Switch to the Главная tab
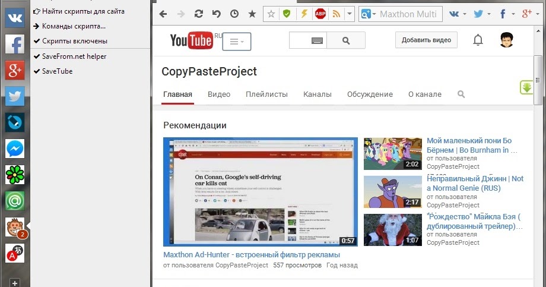This screenshot has width=546, height=287. tap(177, 94)
